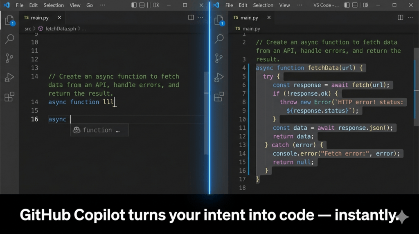Close main.py tab in right window
This screenshot has height=234, width=419.
pos(269,17)
